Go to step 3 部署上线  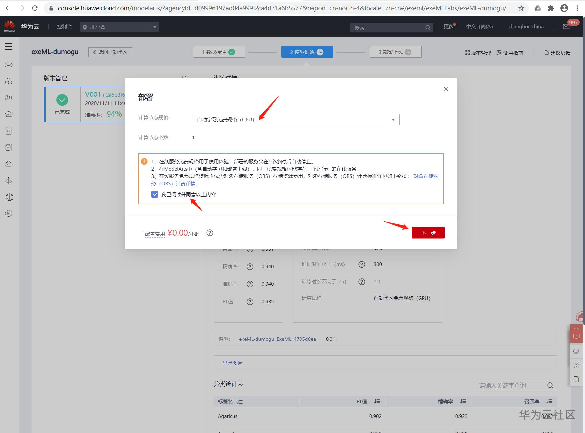click(396, 52)
